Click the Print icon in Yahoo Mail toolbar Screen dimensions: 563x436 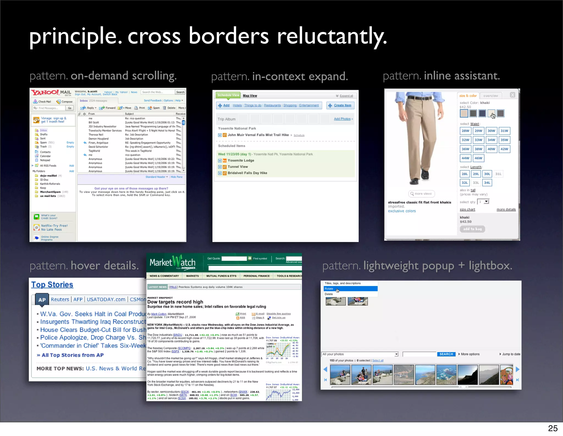(136, 108)
